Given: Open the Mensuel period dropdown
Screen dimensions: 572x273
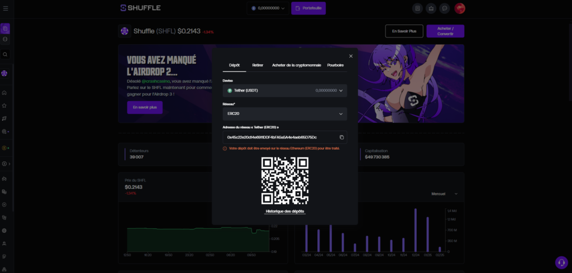Looking at the screenshot, I should click(x=445, y=194).
